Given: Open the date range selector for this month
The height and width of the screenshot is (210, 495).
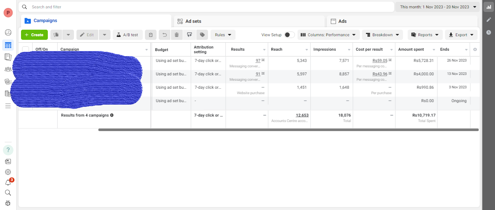Looking at the screenshot, I should [x=438, y=7].
